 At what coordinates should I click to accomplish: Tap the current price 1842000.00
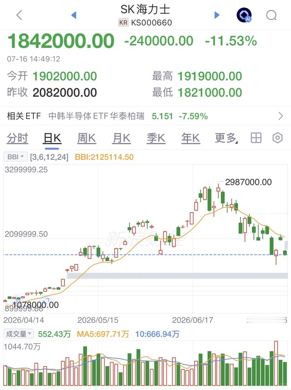tap(61, 41)
